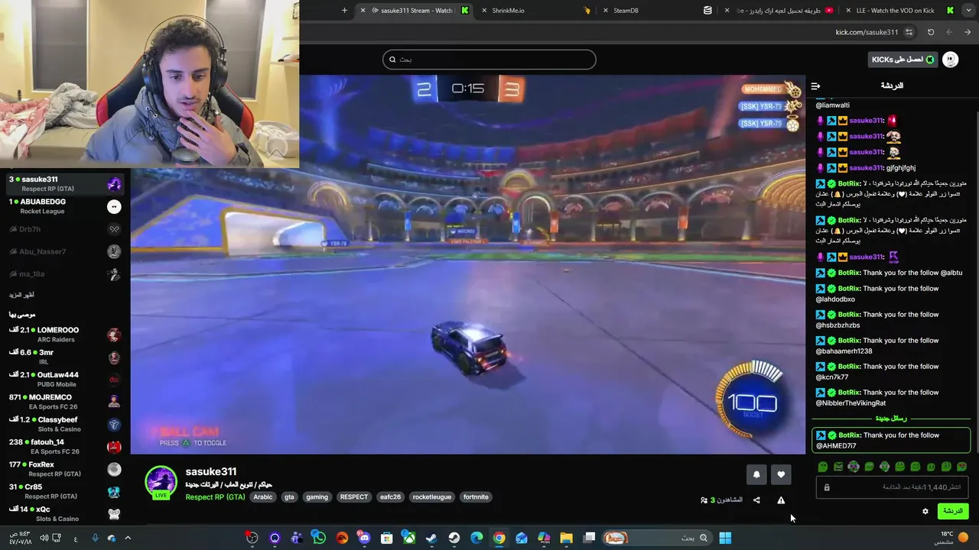
Task: Switch to the YouTube Arabic-titled tab
Action: [x=780, y=11]
